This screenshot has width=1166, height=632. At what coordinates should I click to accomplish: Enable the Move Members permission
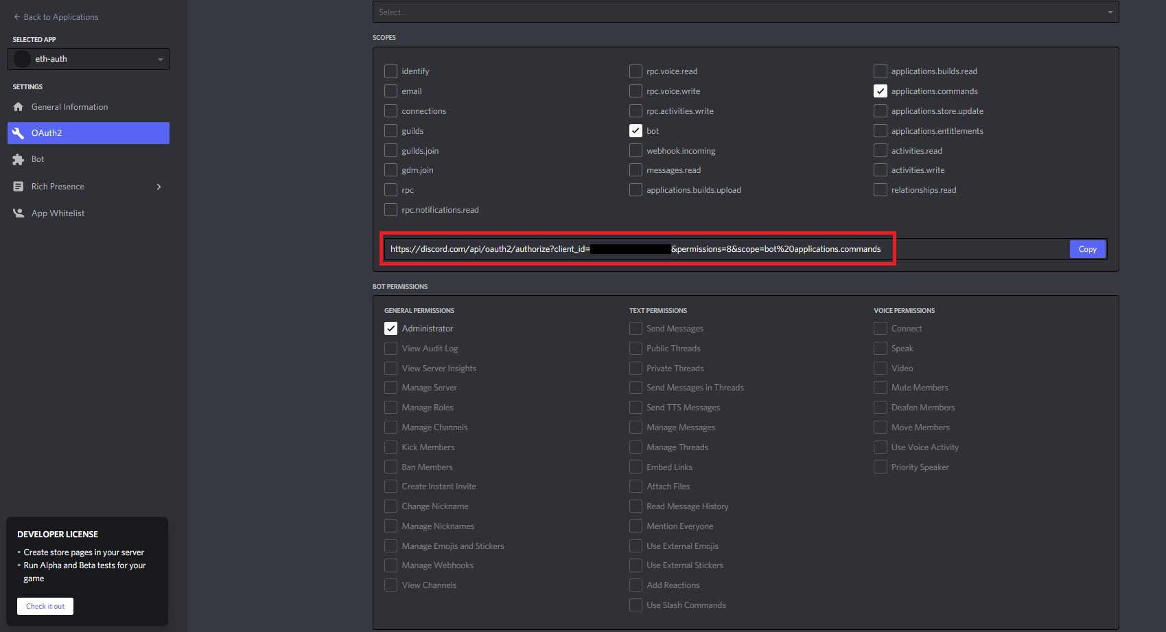click(880, 428)
